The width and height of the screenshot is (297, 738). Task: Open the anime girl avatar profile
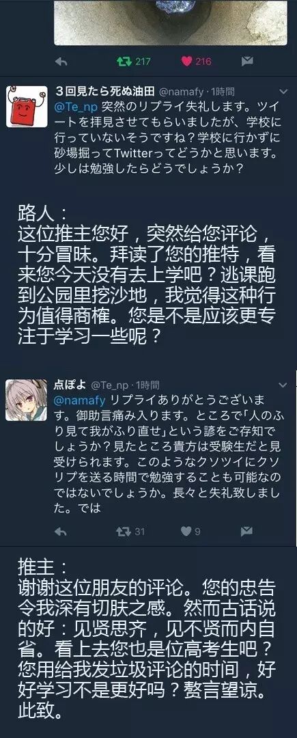click(x=27, y=400)
